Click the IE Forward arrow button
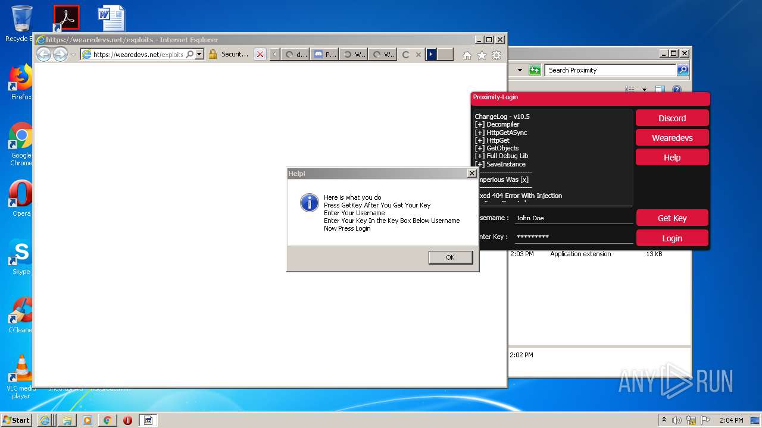This screenshot has width=762, height=428. point(60,55)
